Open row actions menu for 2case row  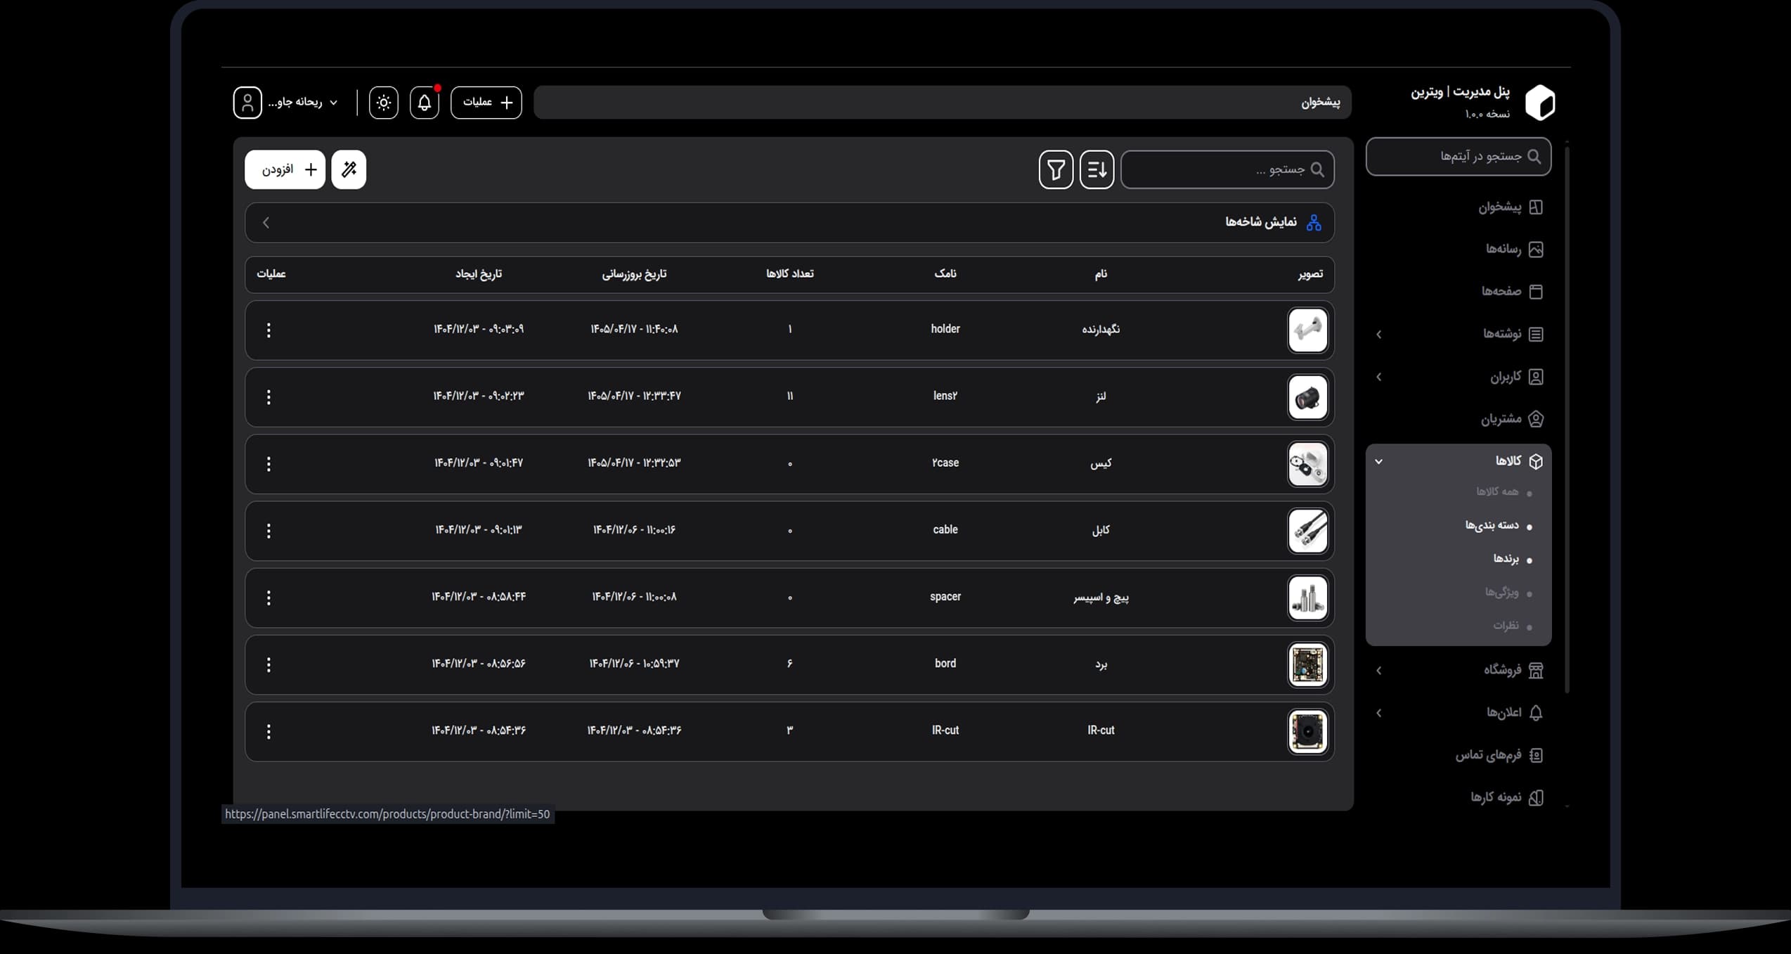click(x=269, y=464)
